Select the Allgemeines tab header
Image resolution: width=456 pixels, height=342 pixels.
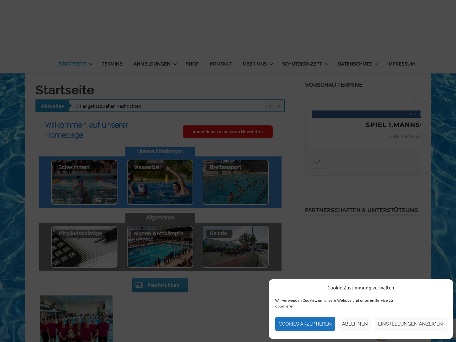(x=160, y=218)
